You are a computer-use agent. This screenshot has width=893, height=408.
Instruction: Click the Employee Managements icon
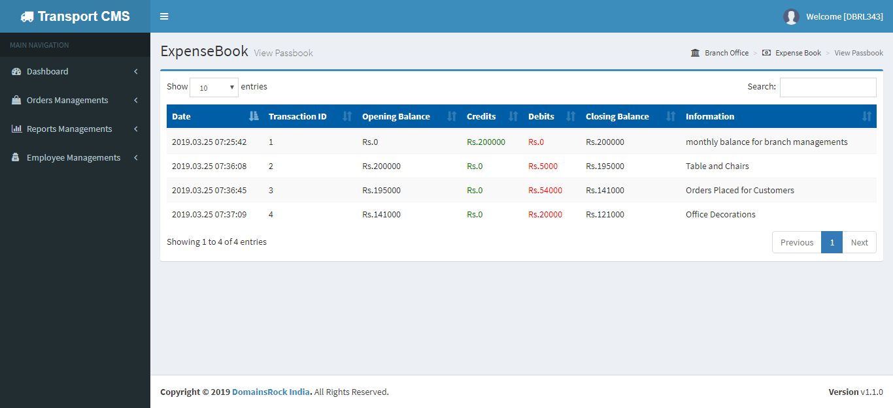16,158
